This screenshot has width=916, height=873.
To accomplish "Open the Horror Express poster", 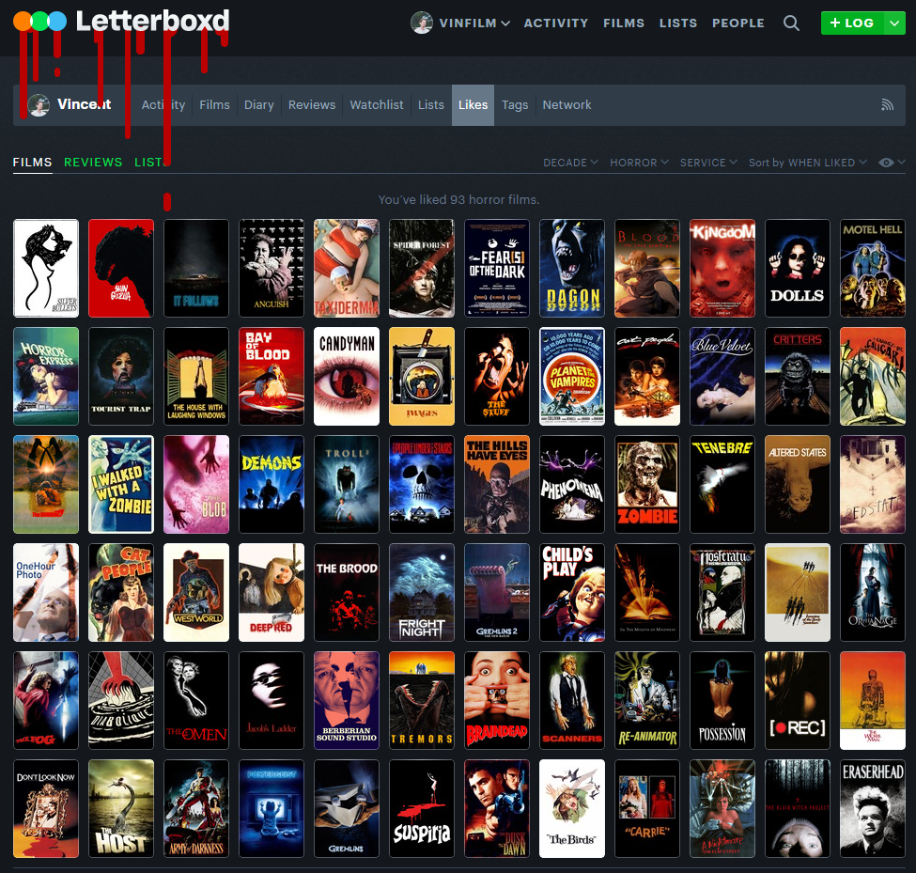I will 46,376.
